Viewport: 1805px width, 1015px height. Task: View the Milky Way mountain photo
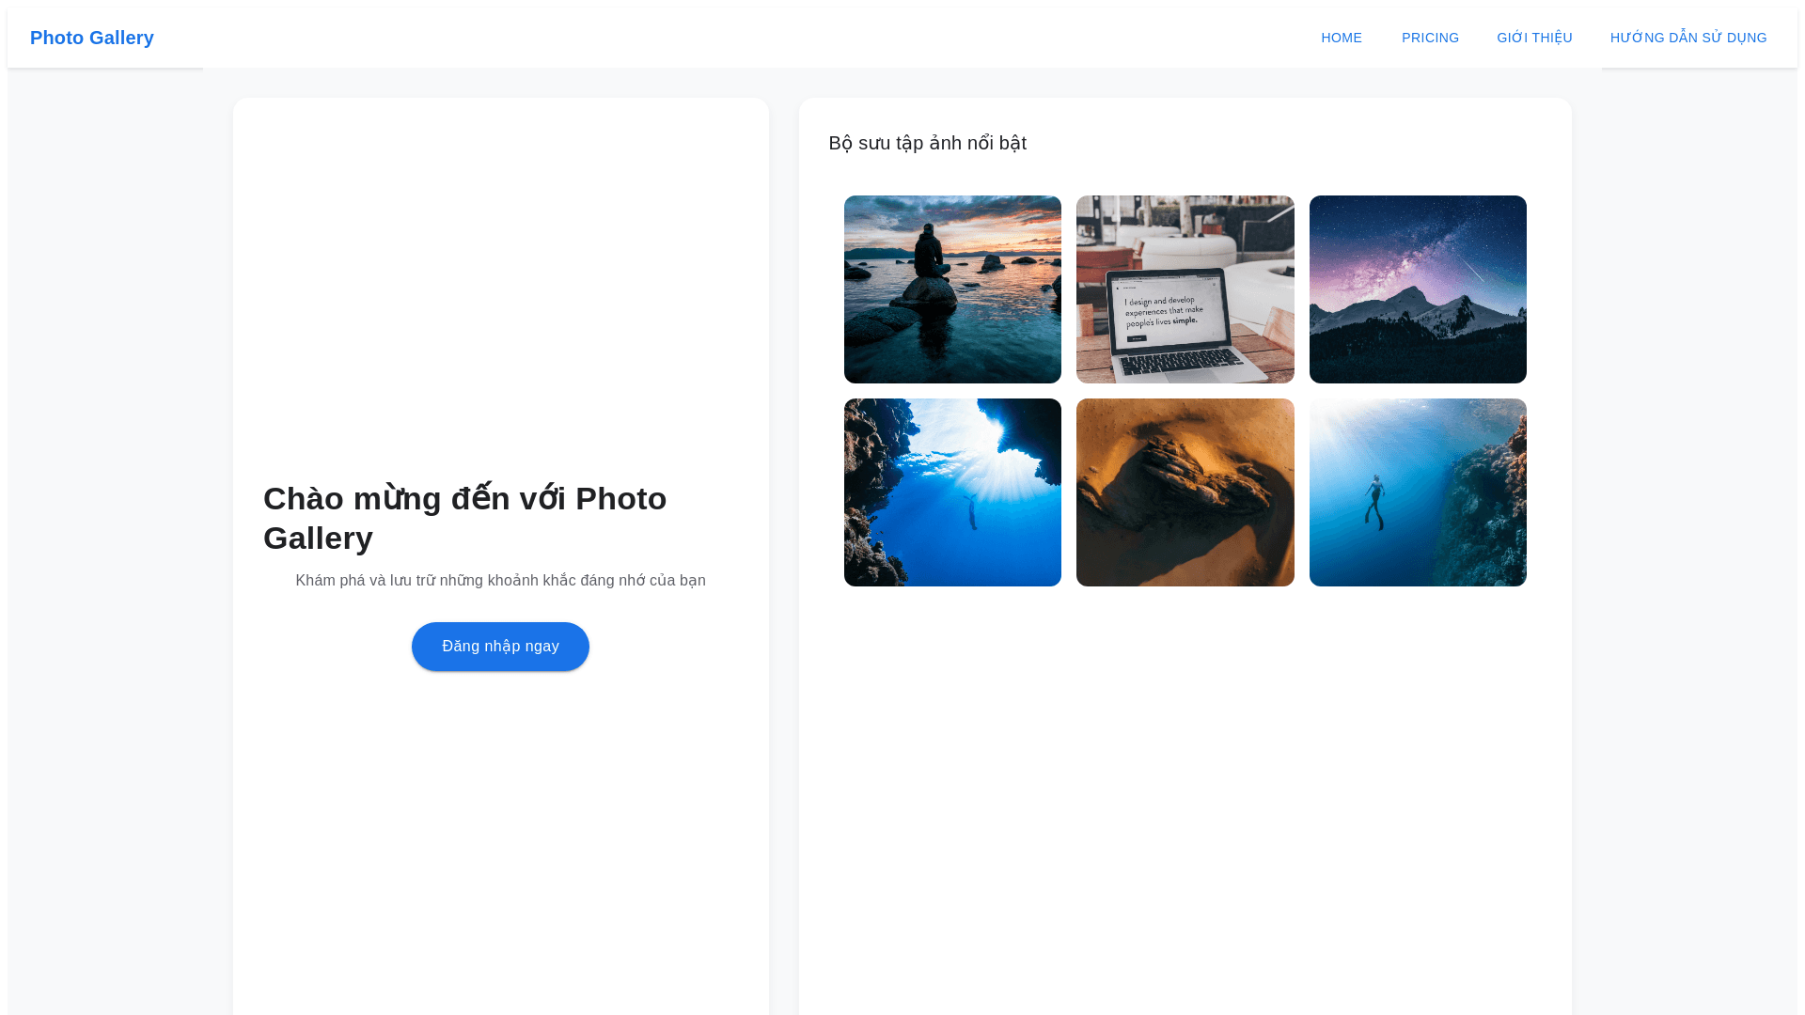pos(1418,289)
